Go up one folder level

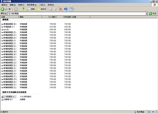(x=23, y=9)
